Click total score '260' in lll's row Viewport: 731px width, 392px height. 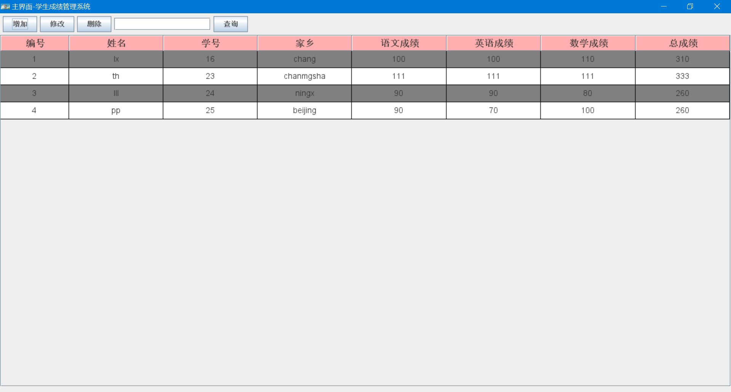(683, 93)
